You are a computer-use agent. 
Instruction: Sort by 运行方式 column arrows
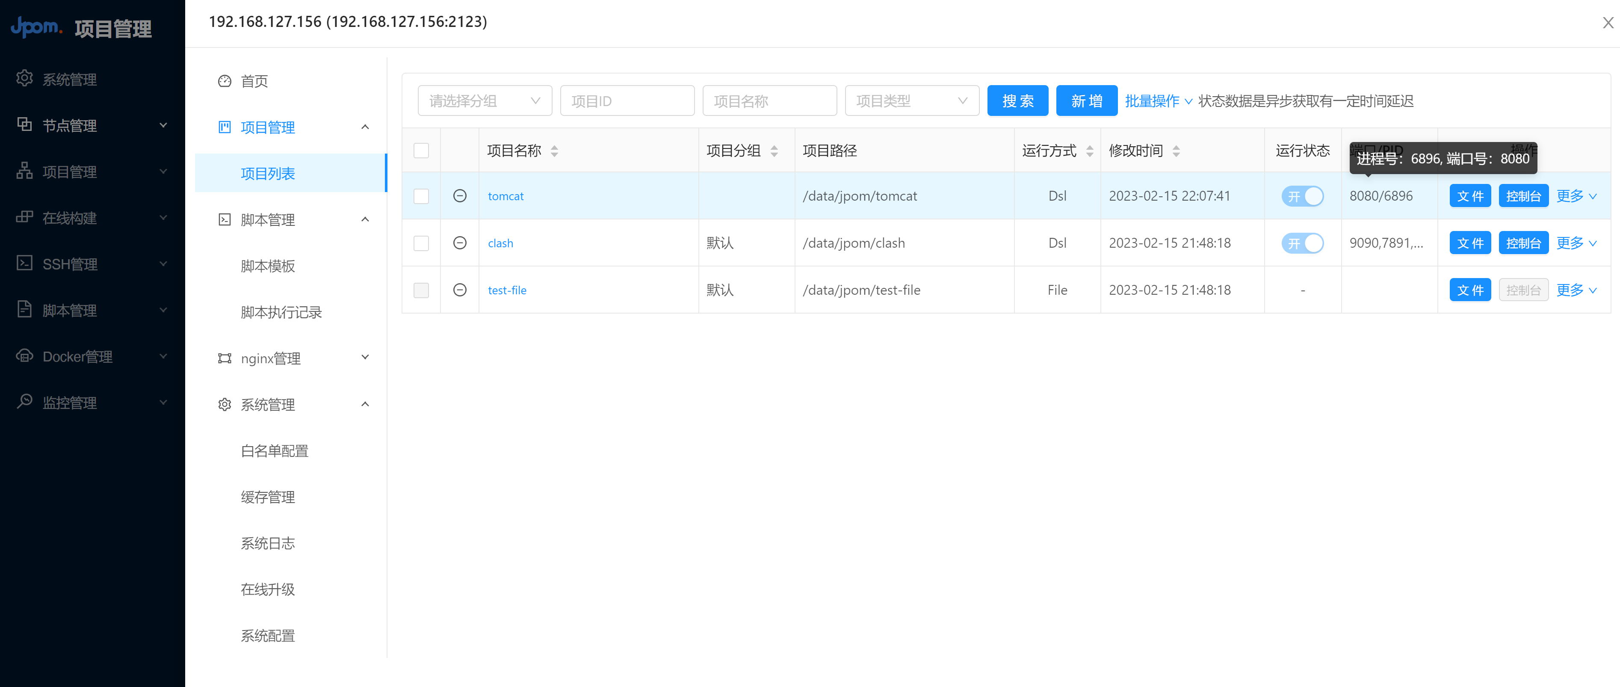(x=1090, y=151)
